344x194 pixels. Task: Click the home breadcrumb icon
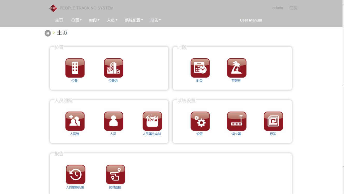tap(48, 33)
